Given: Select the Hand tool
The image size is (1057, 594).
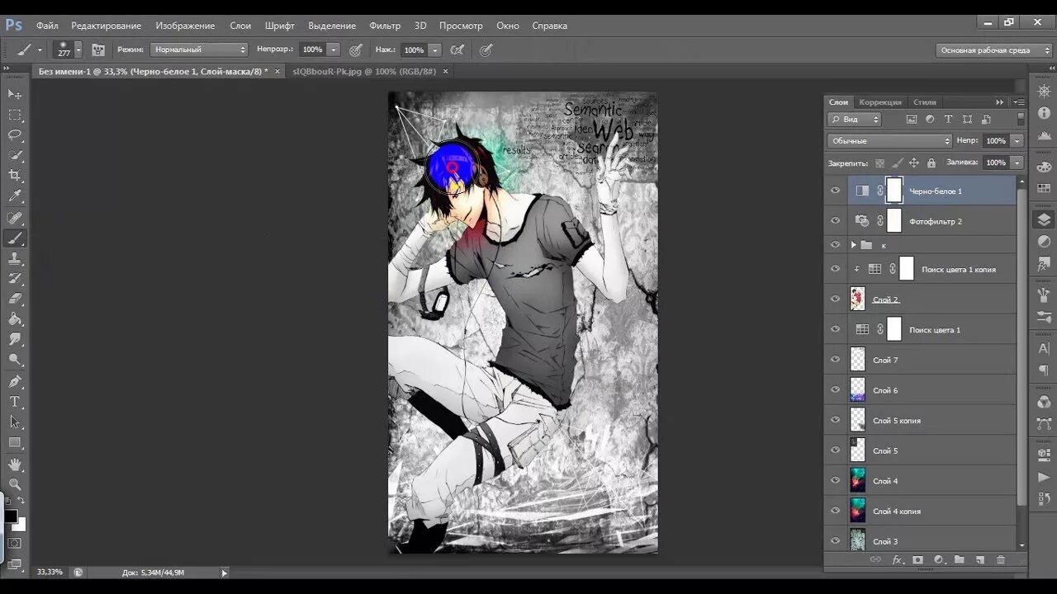Looking at the screenshot, I should tap(15, 464).
